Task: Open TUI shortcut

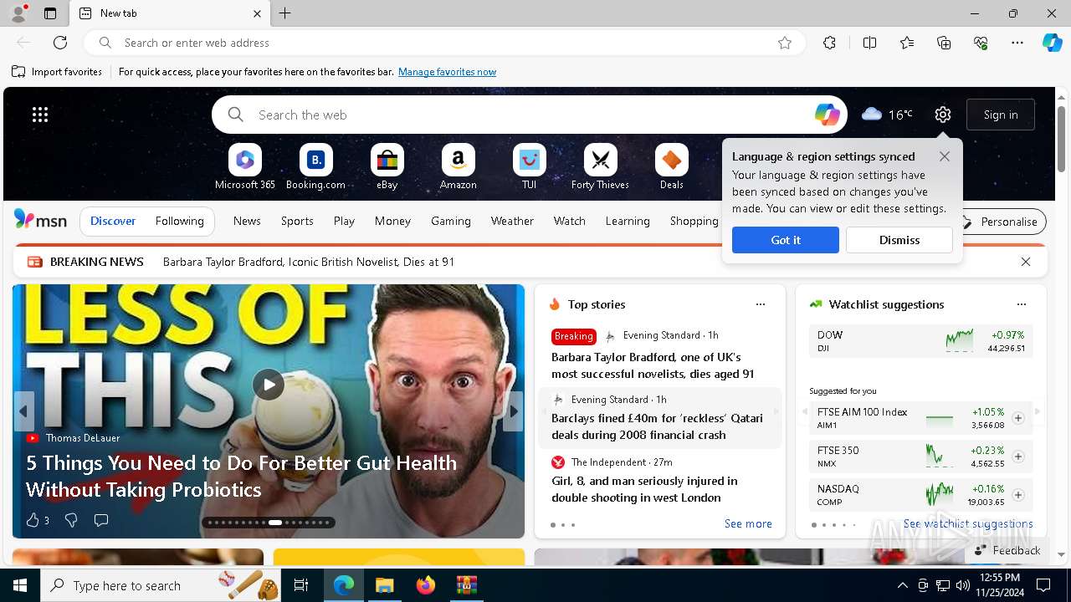Action: click(x=529, y=167)
